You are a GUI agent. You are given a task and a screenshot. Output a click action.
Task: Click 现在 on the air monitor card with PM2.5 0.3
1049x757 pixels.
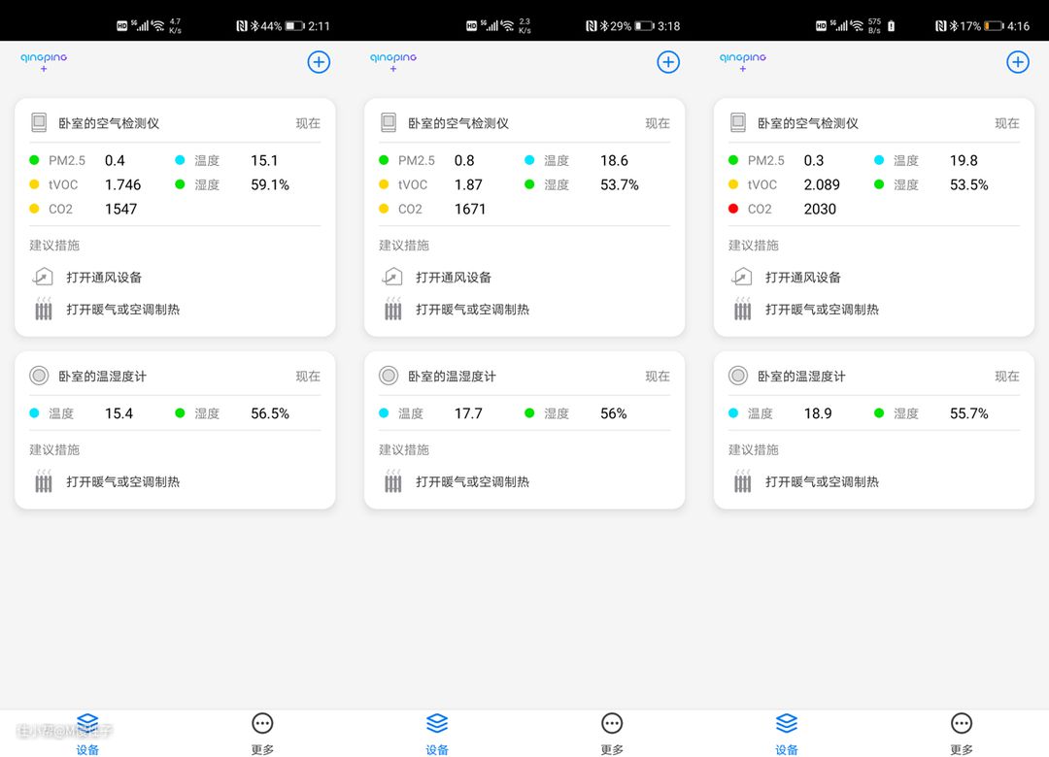pos(1006,123)
